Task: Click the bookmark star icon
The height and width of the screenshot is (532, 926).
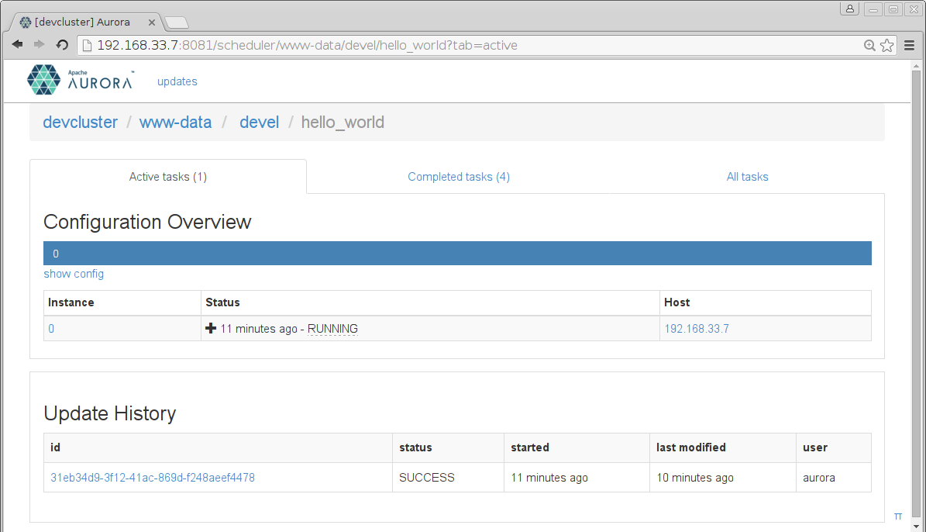Action: click(x=887, y=46)
